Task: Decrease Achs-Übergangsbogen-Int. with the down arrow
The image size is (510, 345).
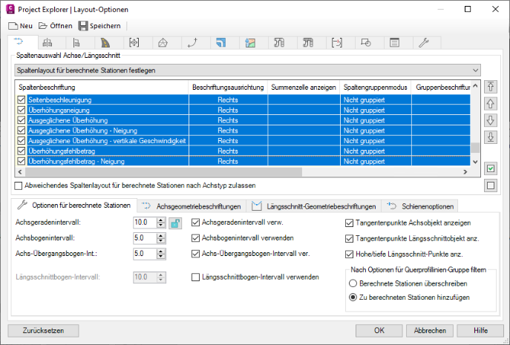Action: (x=162, y=257)
